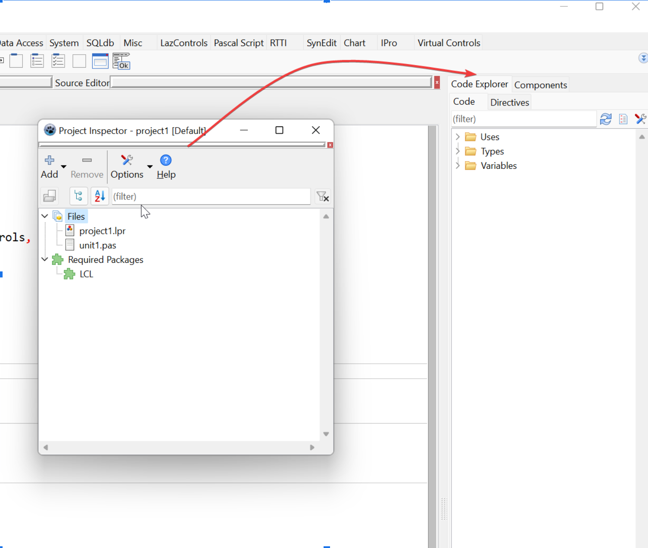Expand the Uses folder in Code Explorer
648x548 pixels.
pos(458,137)
